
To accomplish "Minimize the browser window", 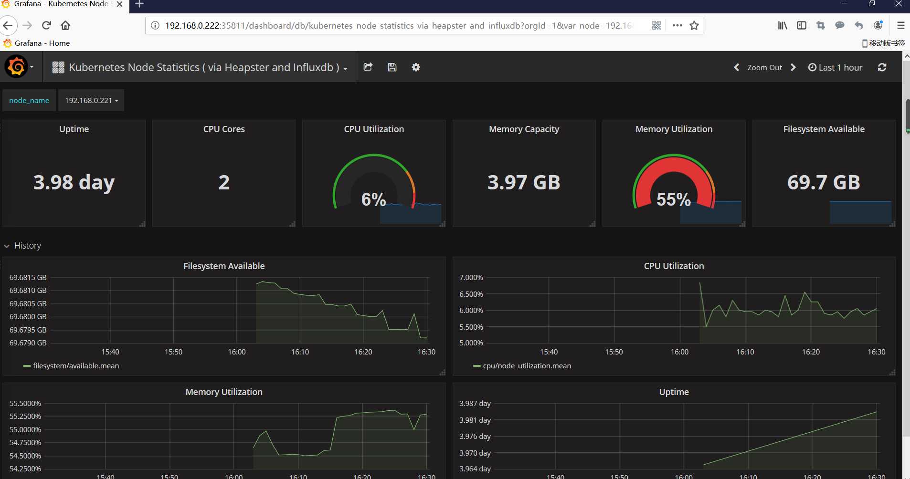I will [845, 4].
